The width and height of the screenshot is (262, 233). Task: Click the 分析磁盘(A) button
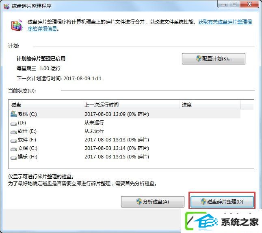153,202
